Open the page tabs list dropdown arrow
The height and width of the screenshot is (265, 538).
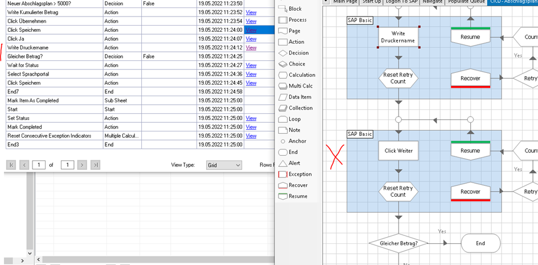click(x=326, y=2)
